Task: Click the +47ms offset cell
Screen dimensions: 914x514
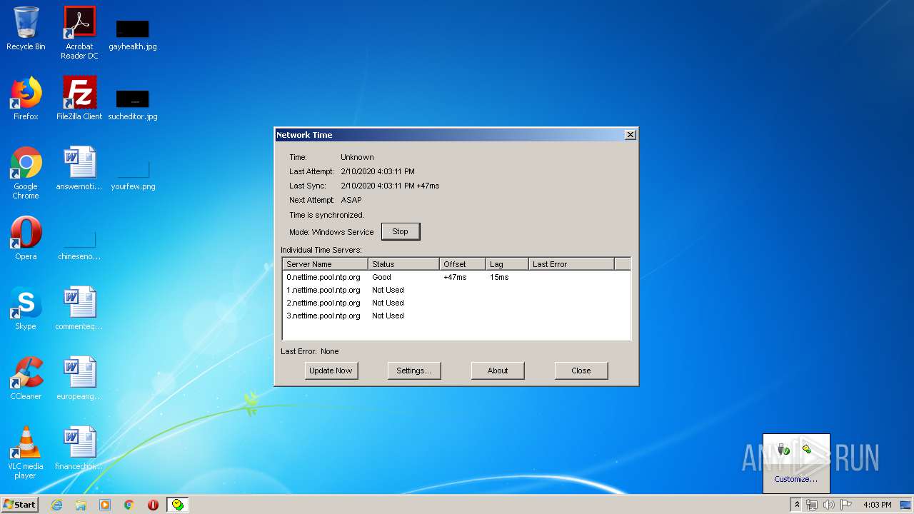Action: pyautogui.click(x=455, y=277)
